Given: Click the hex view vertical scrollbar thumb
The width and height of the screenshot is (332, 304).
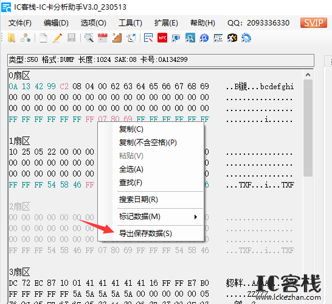Looking at the screenshot, I should click(x=308, y=128).
